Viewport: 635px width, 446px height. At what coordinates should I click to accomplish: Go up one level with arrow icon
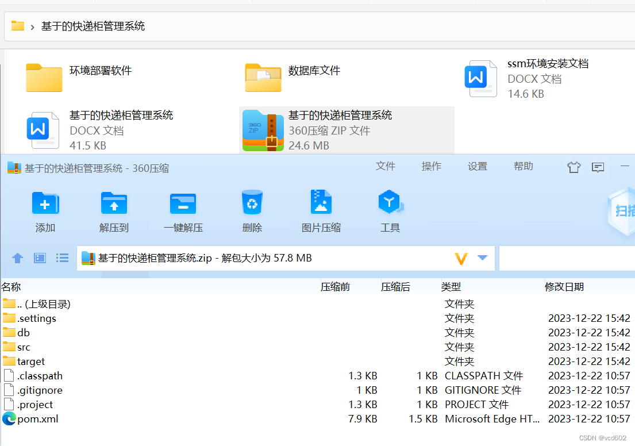point(17,258)
